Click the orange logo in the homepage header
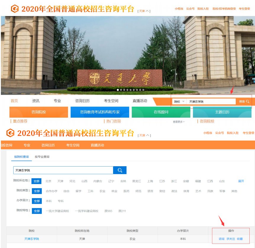The image size is (255, 248). 15,9
